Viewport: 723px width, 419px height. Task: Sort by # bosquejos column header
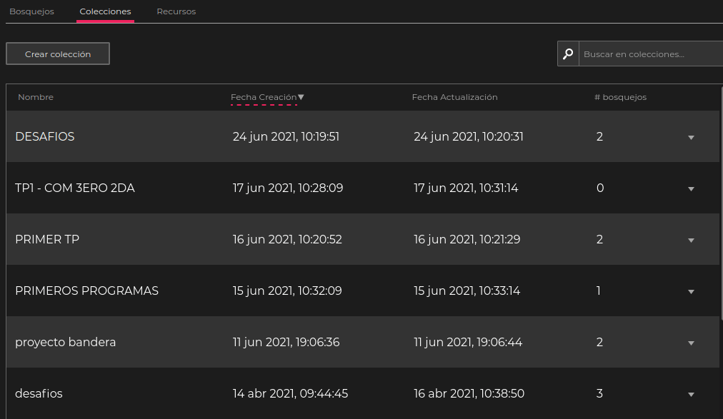coord(620,97)
